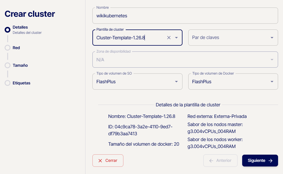Select the Tamaño step circle indicator
The height and width of the screenshot is (174, 283).
click(x=8, y=65)
